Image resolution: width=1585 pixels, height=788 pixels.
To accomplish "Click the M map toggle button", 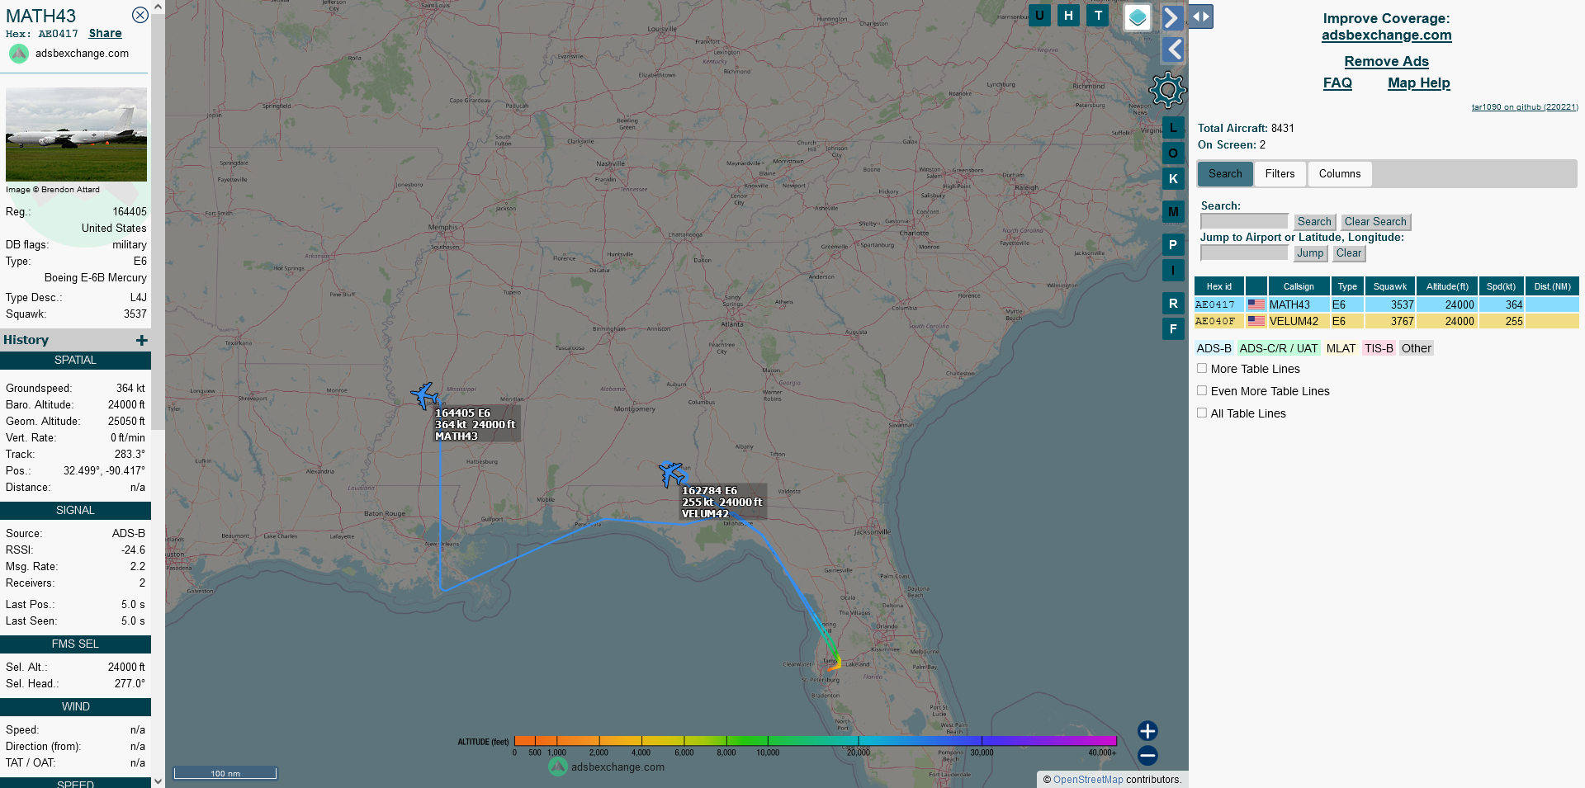I will pyautogui.click(x=1173, y=212).
